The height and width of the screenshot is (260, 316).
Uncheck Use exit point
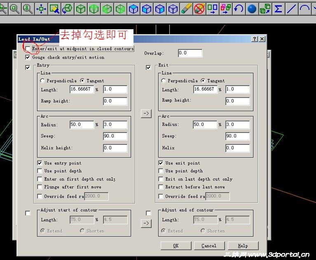click(x=161, y=163)
